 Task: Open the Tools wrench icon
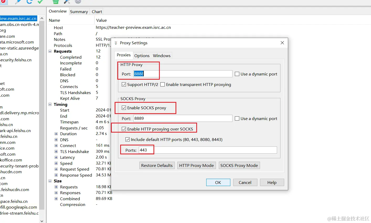click(x=67, y=2)
